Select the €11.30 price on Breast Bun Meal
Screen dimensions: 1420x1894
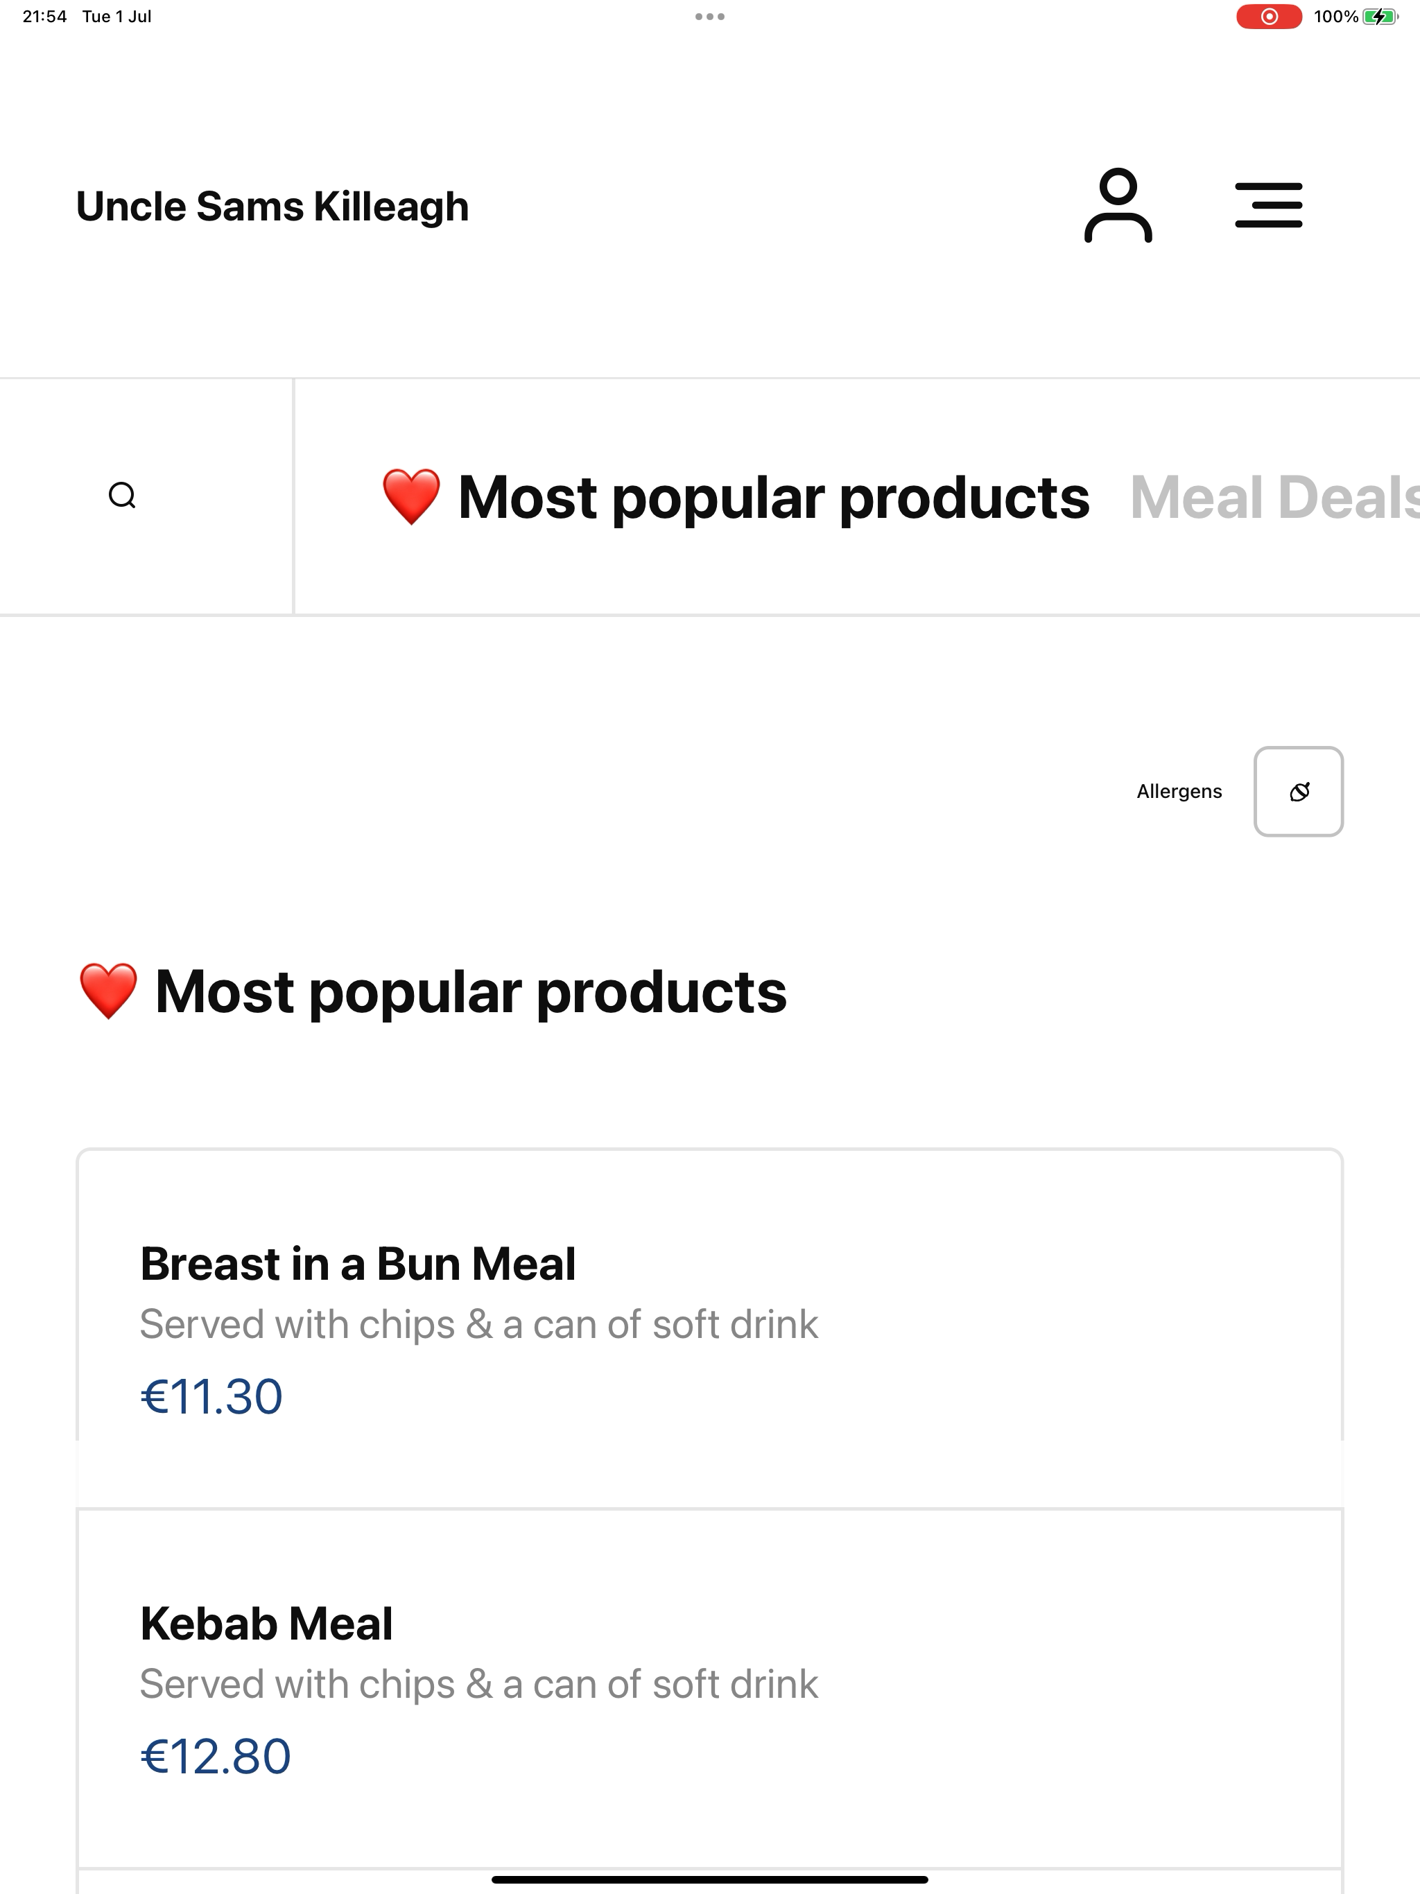(211, 1396)
